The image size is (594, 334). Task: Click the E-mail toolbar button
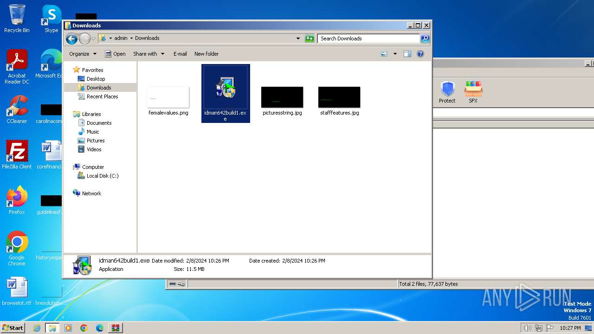[180, 54]
